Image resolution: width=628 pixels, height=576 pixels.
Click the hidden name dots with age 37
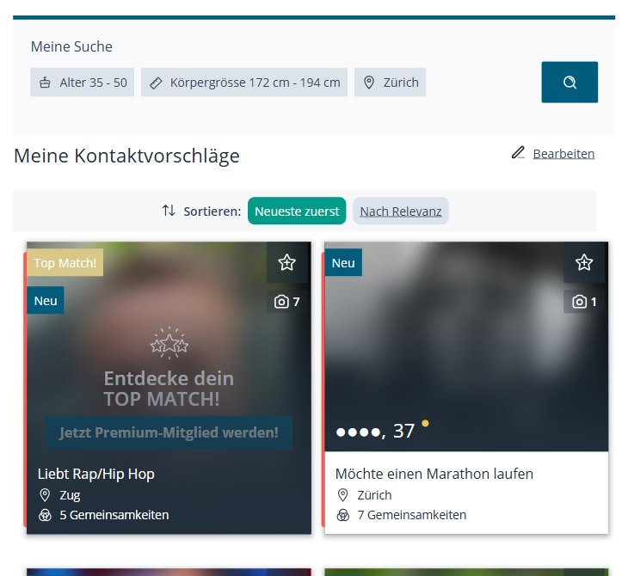[x=375, y=431]
